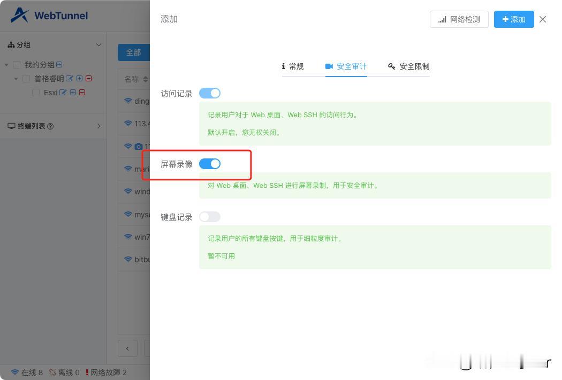The image size is (562, 380).
Task: Collapse the 我的分组 tree arrow
Action: (6, 65)
